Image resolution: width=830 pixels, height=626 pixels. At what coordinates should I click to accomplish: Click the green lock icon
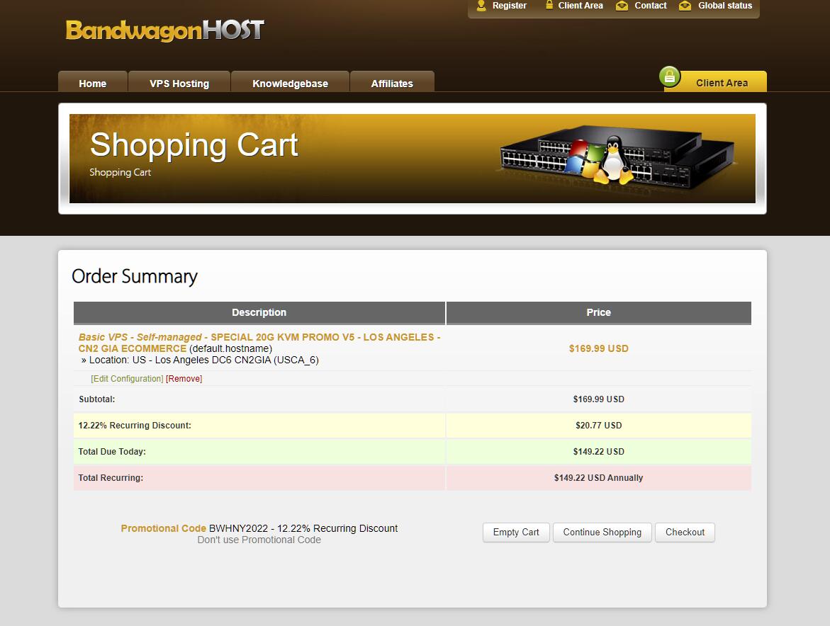[x=669, y=76]
